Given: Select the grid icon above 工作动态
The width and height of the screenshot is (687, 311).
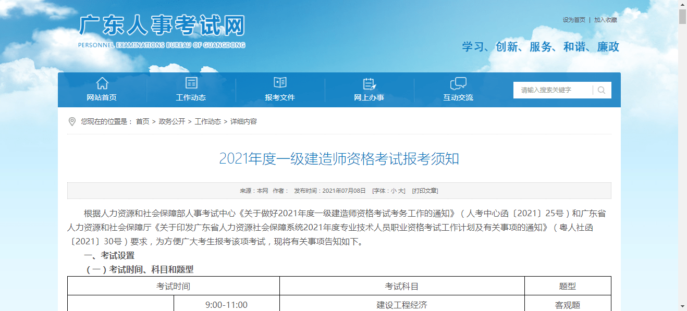Looking at the screenshot, I should pos(191,83).
